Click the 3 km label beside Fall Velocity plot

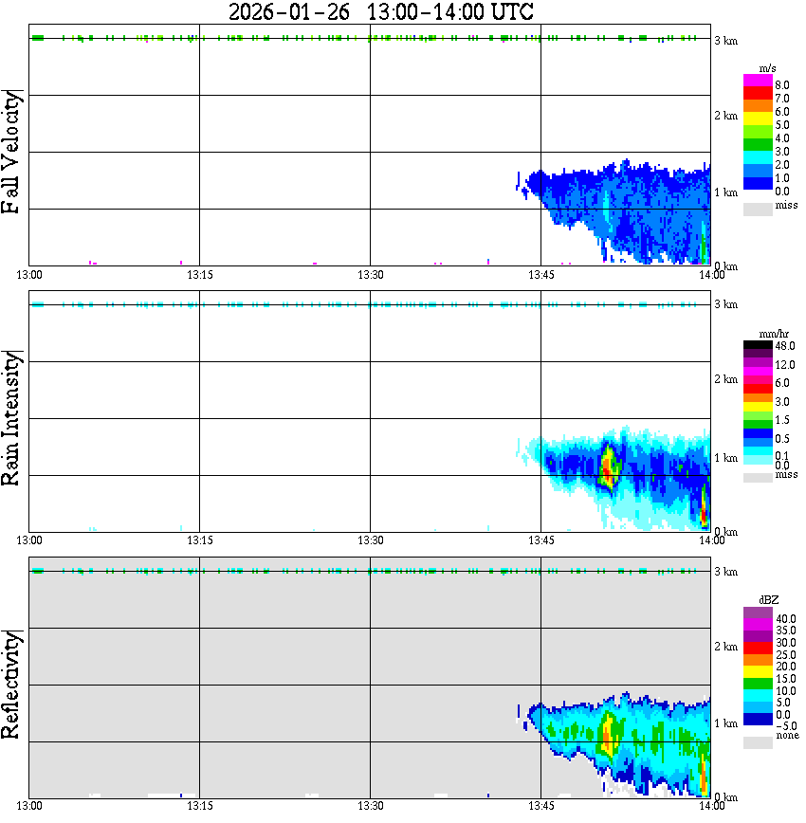[x=725, y=41]
